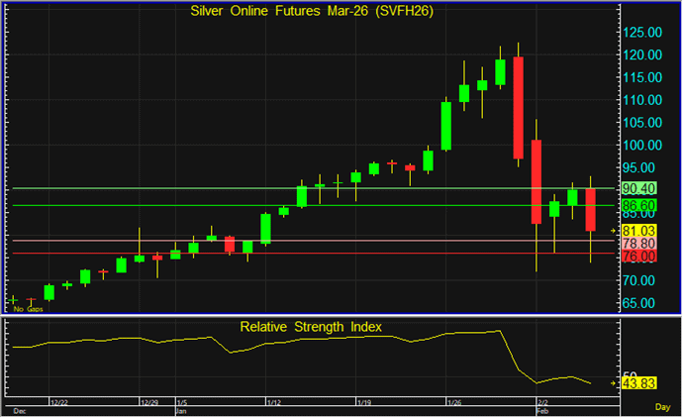683x418 pixels.
Task: Click the green plus marker above No Gaps
Action: click(x=14, y=299)
